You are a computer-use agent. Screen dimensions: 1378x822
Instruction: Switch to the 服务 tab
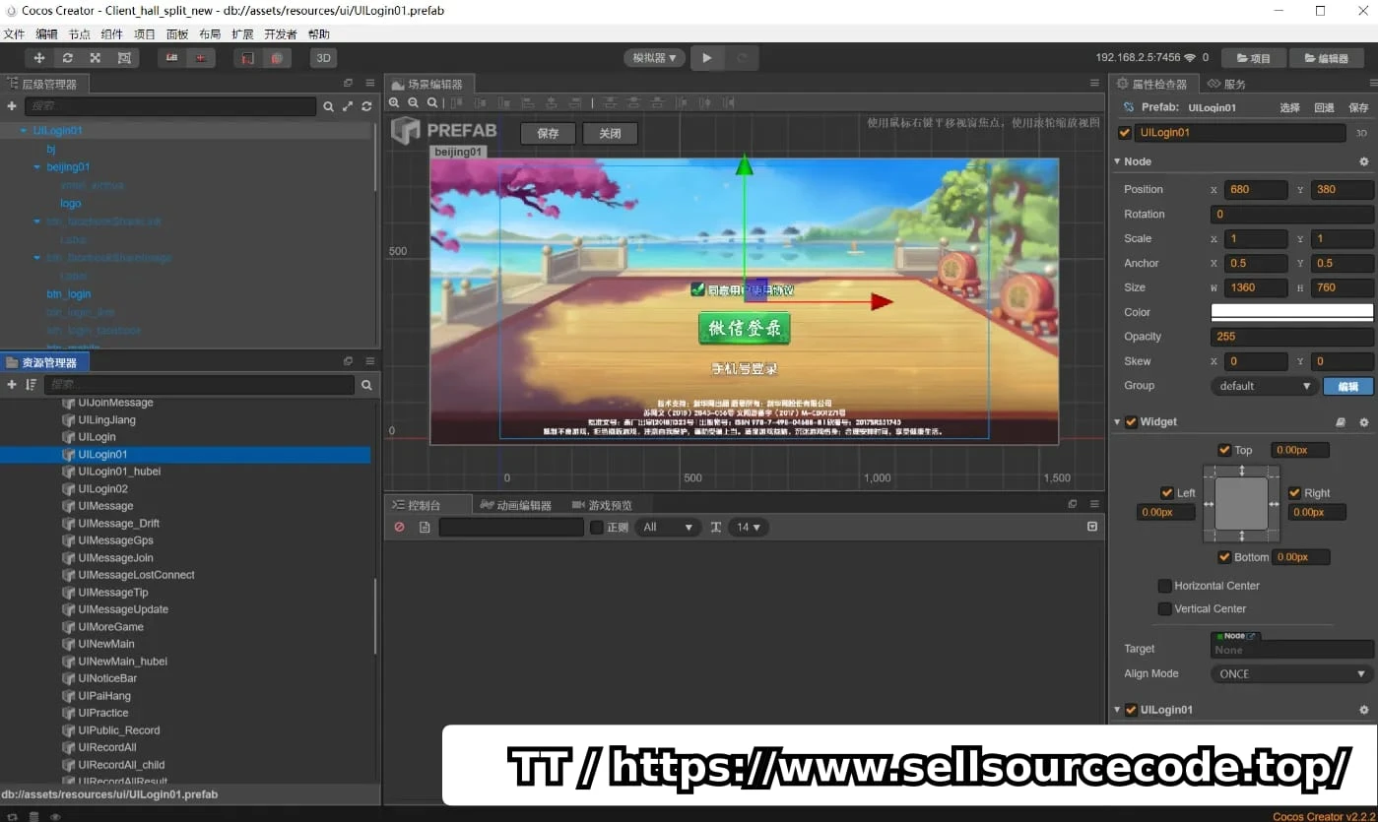pos(1227,84)
